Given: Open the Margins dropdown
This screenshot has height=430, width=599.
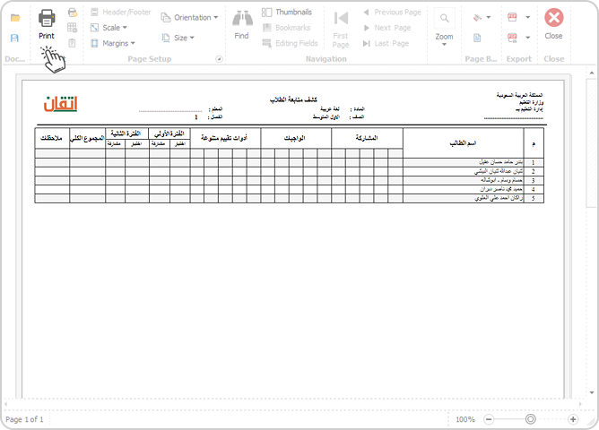Looking at the screenshot, I should click(113, 43).
